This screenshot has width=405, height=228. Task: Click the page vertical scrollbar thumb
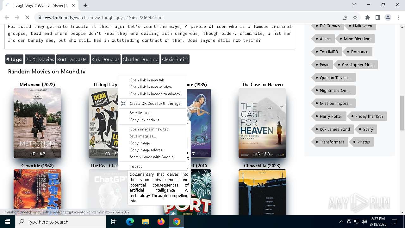click(x=402, y=113)
